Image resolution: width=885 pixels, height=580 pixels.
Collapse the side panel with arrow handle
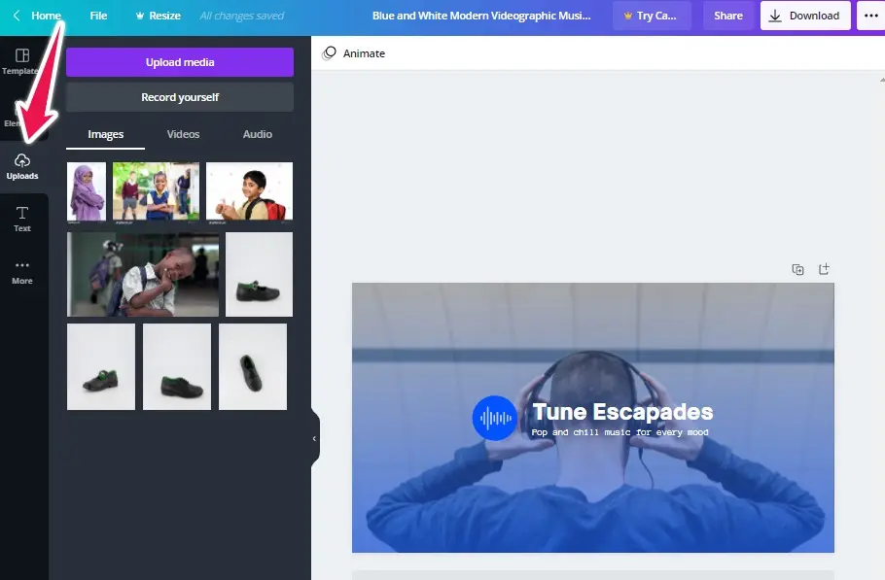[314, 439]
